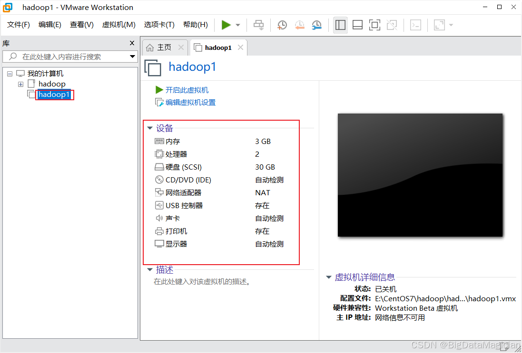This screenshot has width=522, height=353.
Task: Collapse the 设备 section
Action: (150, 128)
